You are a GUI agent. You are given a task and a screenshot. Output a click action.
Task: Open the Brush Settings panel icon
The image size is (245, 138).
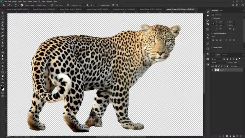pyautogui.click(x=207, y=20)
